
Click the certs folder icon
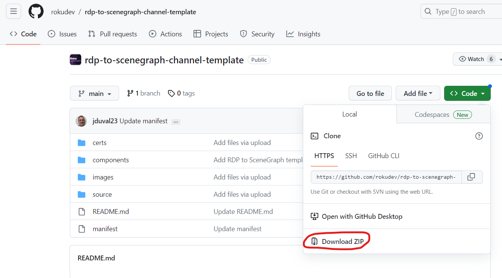coord(82,142)
